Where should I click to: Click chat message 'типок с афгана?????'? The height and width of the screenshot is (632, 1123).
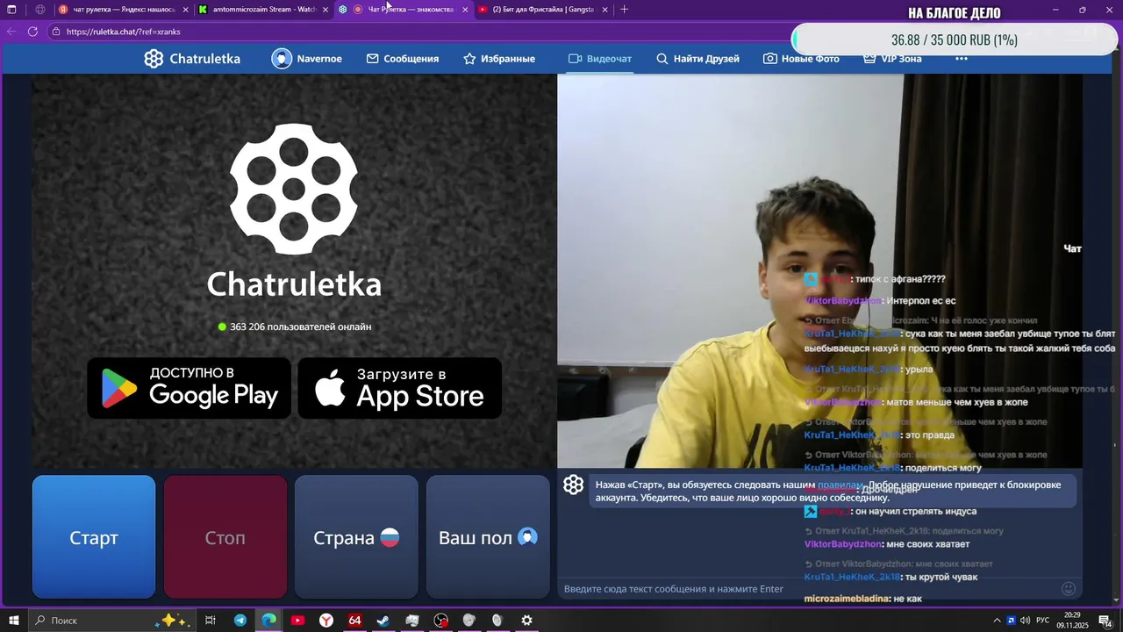click(x=900, y=279)
